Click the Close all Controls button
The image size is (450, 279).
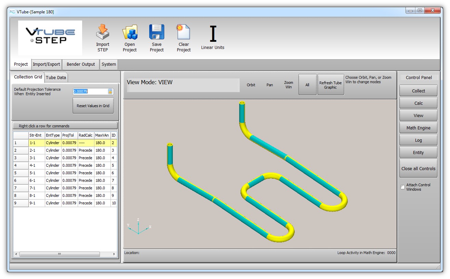[418, 169]
